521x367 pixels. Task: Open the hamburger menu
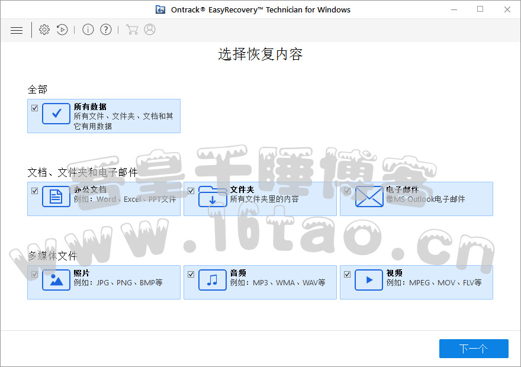(17, 30)
